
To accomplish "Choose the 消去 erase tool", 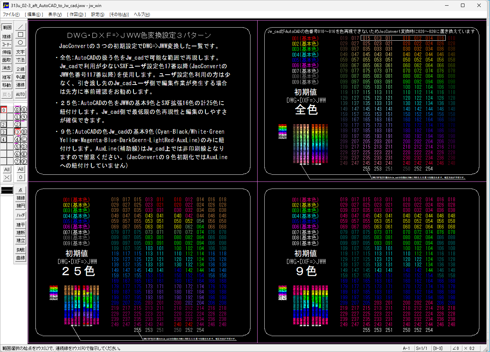I will point(7,68).
